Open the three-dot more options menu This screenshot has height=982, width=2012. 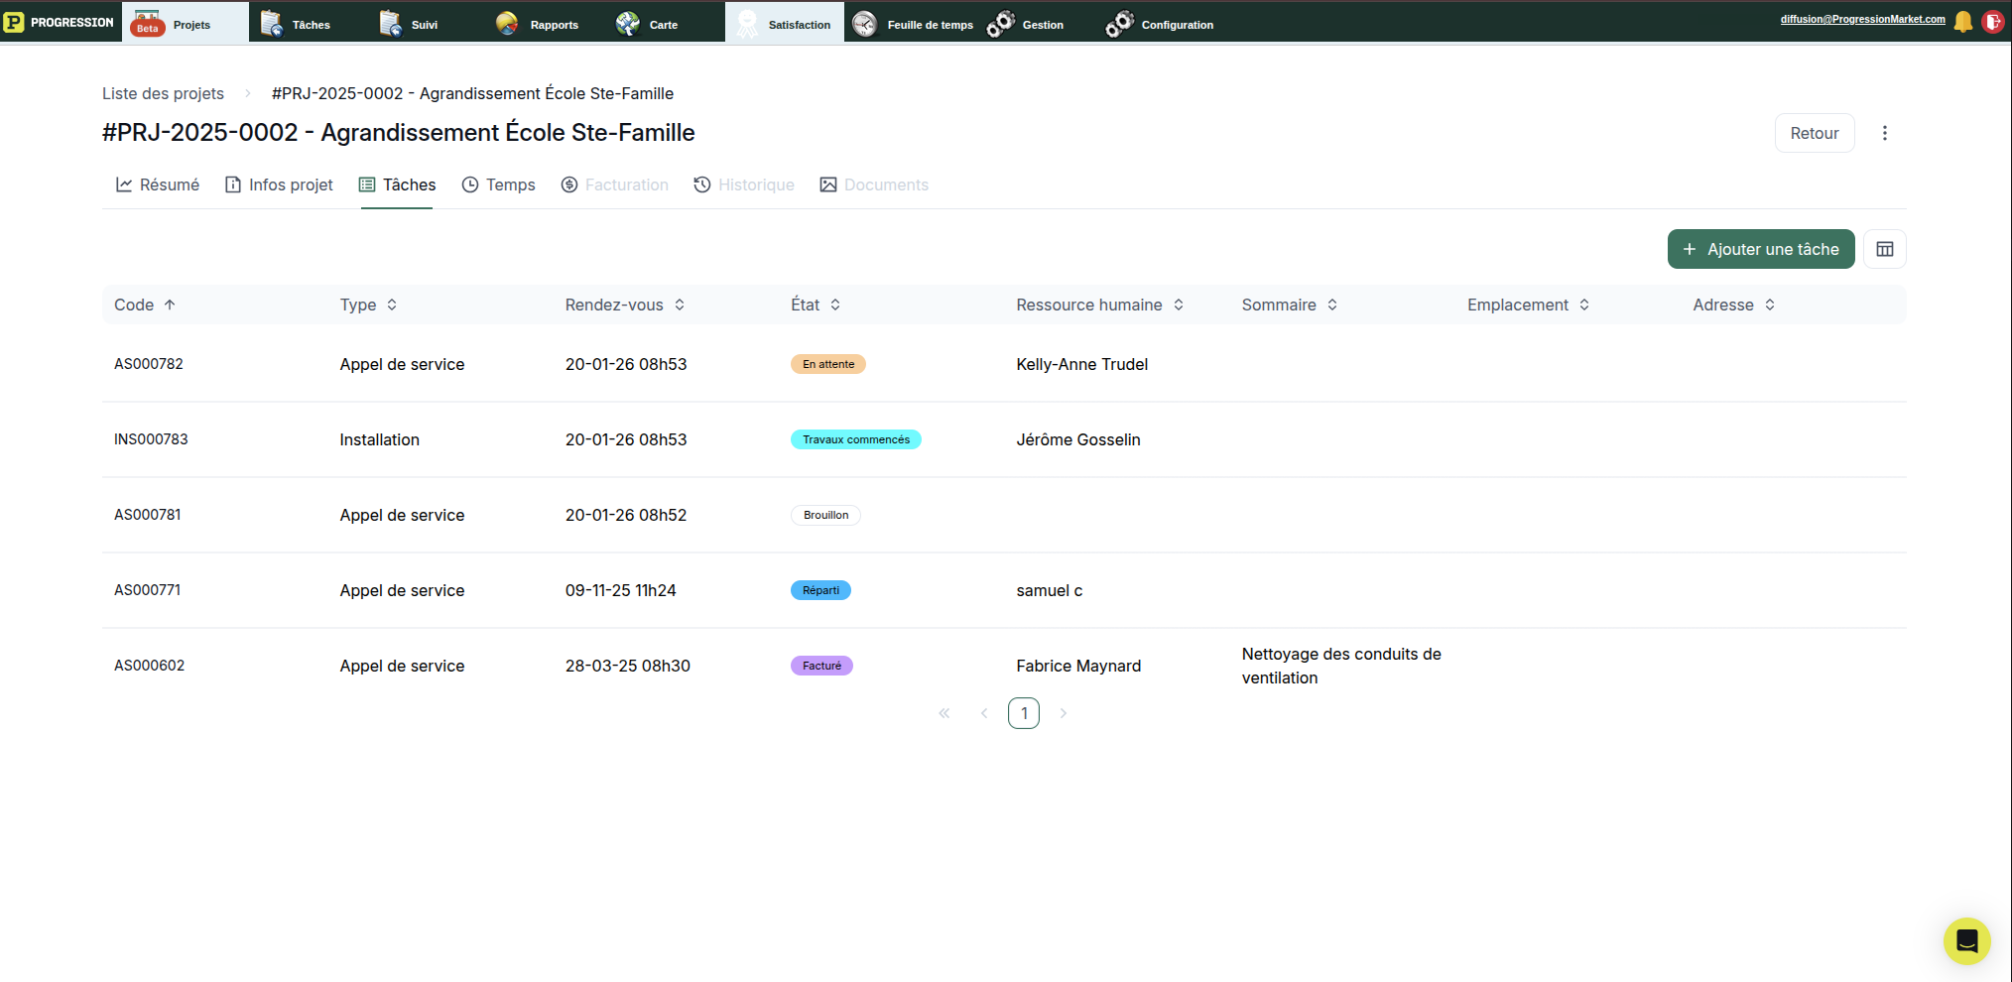[x=1884, y=133]
